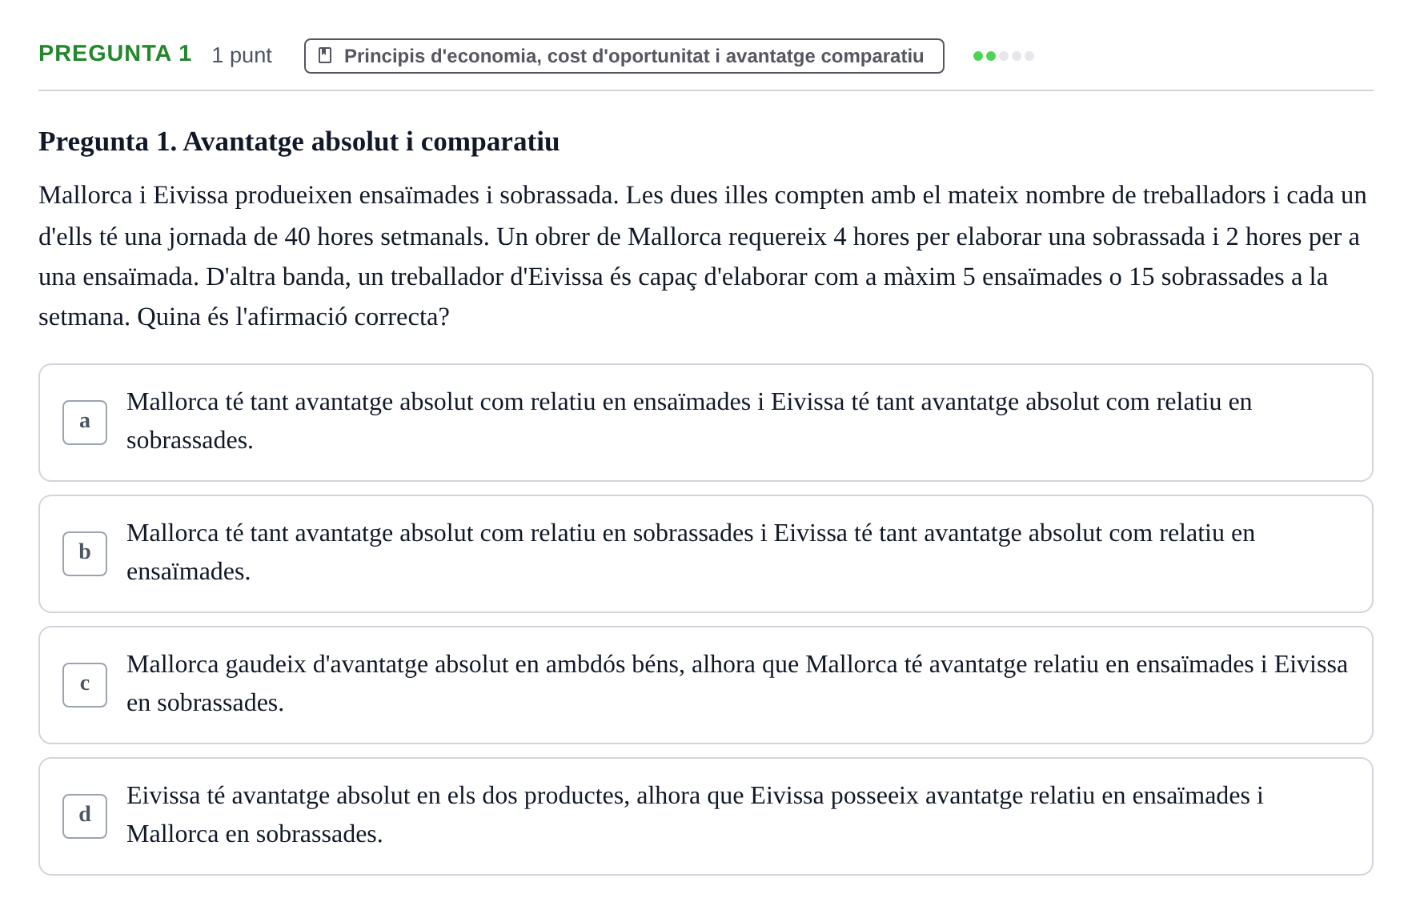Select answer option a

pyautogui.click(x=705, y=423)
